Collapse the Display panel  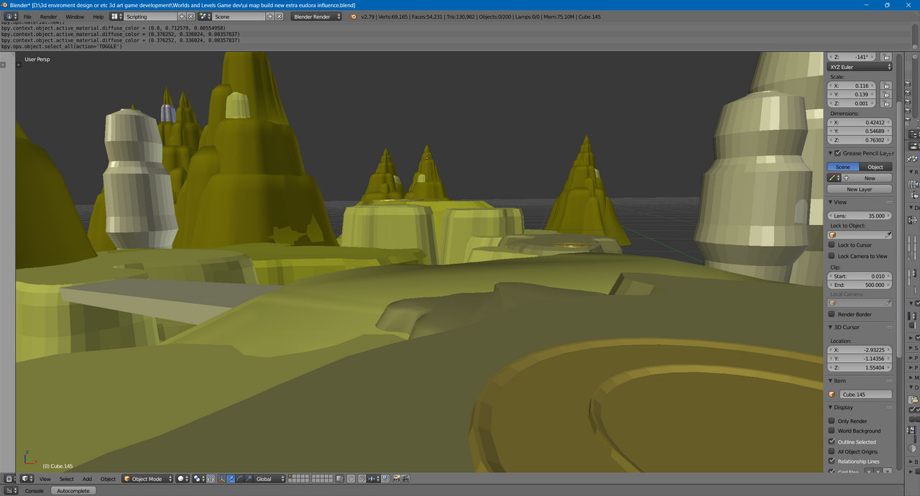click(831, 407)
